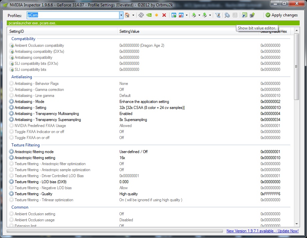This screenshot has height=238, width=307.
Task: Click the refresh arrows toolbar icon
Action: coord(141,15)
